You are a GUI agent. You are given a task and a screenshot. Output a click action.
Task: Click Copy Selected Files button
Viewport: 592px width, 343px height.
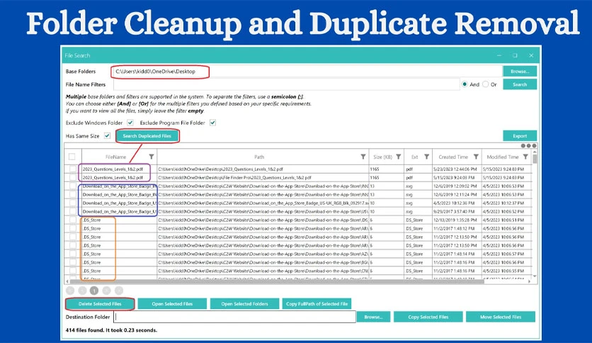click(x=428, y=317)
